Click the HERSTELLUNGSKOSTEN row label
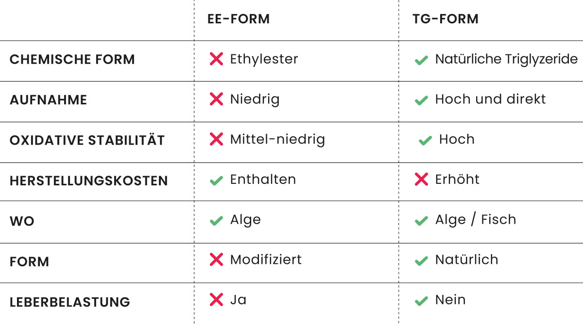583x324 pixels. 89,181
